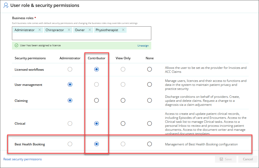The width and height of the screenshot is (259, 168).
Task: Unassign the user's licence
Action: (x=143, y=45)
